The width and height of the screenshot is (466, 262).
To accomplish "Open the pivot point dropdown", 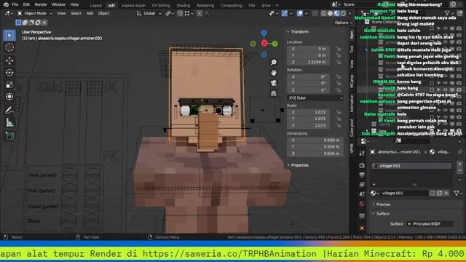I will click(169, 13).
